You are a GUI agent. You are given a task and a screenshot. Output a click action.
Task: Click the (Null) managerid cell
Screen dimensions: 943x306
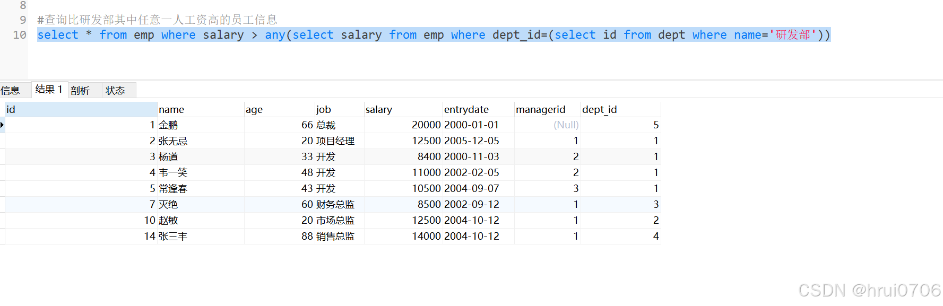pyautogui.click(x=548, y=125)
